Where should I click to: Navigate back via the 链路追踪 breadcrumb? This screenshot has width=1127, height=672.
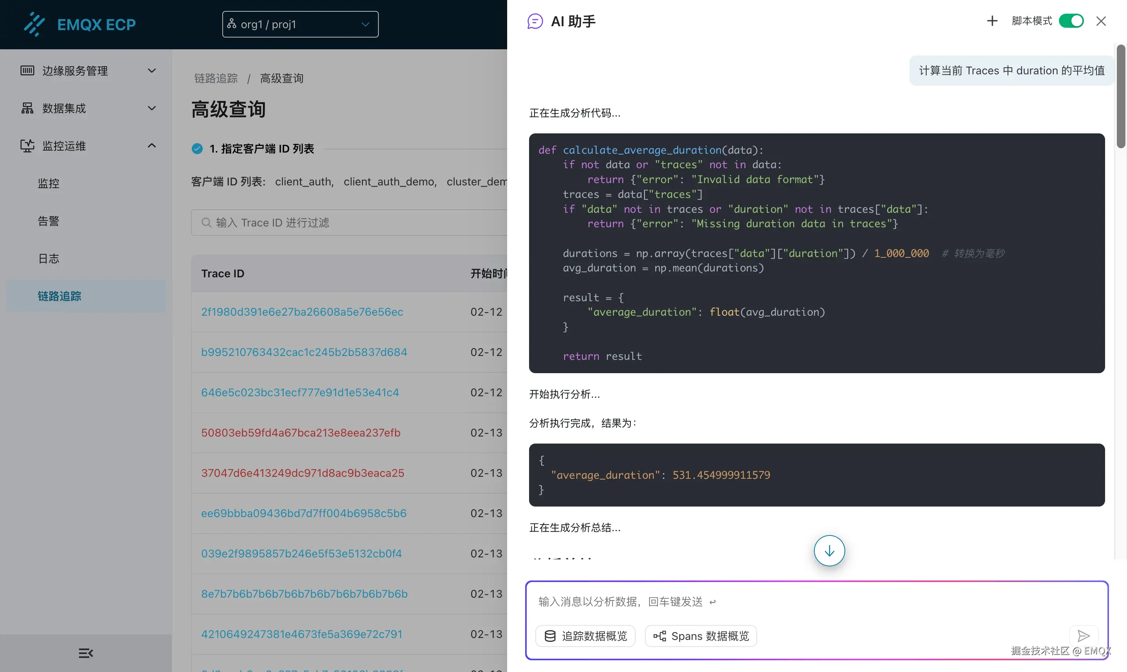[x=216, y=78]
